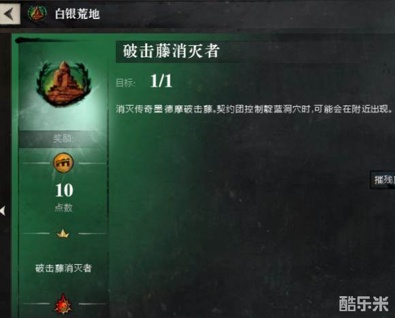Click the 摧残 tooltip at right edge
Viewport: 395px width, 318px height.
click(x=383, y=180)
